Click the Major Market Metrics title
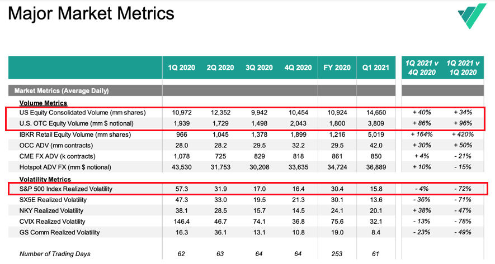Viewport: 495px width, 264px height. [91, 13]
